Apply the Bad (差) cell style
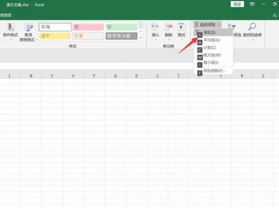Image resolution: width=279 pixels, height=208 pixels. click(x=88, y=27)
